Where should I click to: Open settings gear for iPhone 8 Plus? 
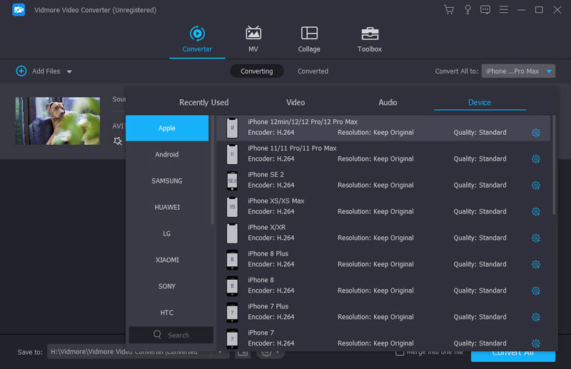[x=535, y=265]
